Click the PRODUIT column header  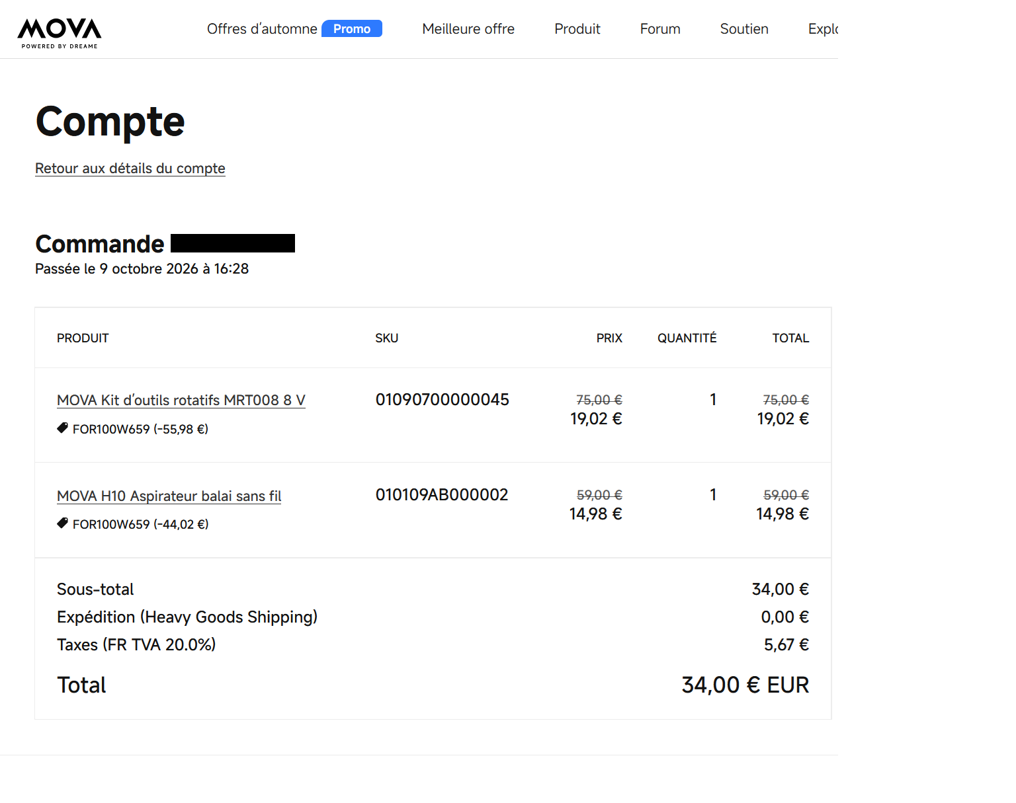[x=83, y=338]
